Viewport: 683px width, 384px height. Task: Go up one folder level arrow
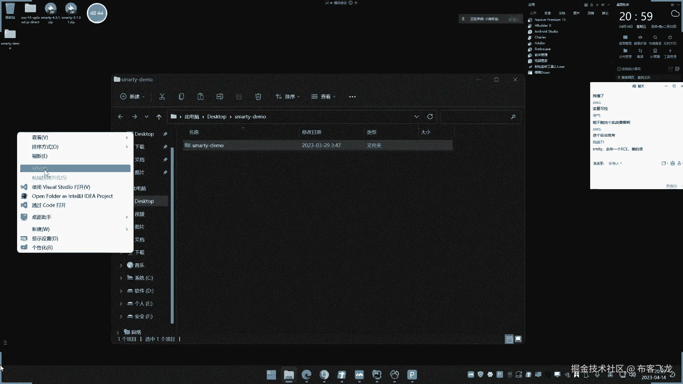coord(159,117)
